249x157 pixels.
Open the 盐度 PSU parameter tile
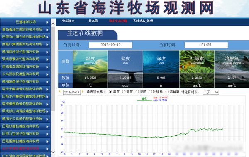[x=125, y=62]
